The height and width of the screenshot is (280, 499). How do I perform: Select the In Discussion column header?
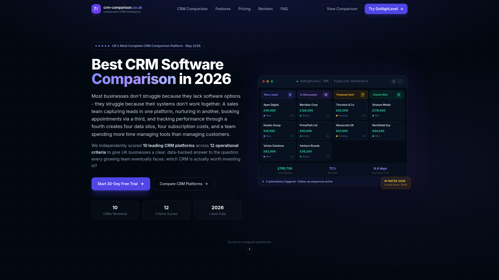coord(314,95)
